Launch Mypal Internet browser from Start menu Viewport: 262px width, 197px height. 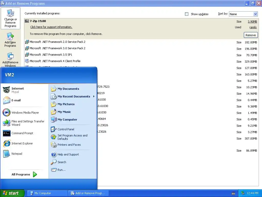tap(24, 90)
